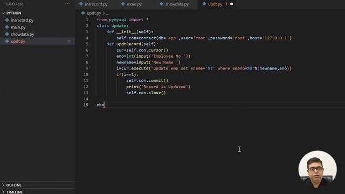Open showdata.py in the Explorer tree

23,34
